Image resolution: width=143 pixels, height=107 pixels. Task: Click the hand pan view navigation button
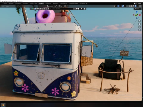139,24
